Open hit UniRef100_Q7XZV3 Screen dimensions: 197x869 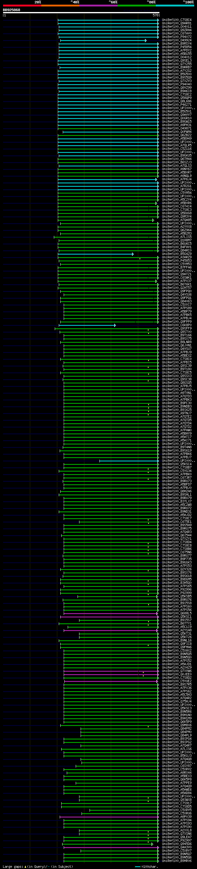pos(176,81)
